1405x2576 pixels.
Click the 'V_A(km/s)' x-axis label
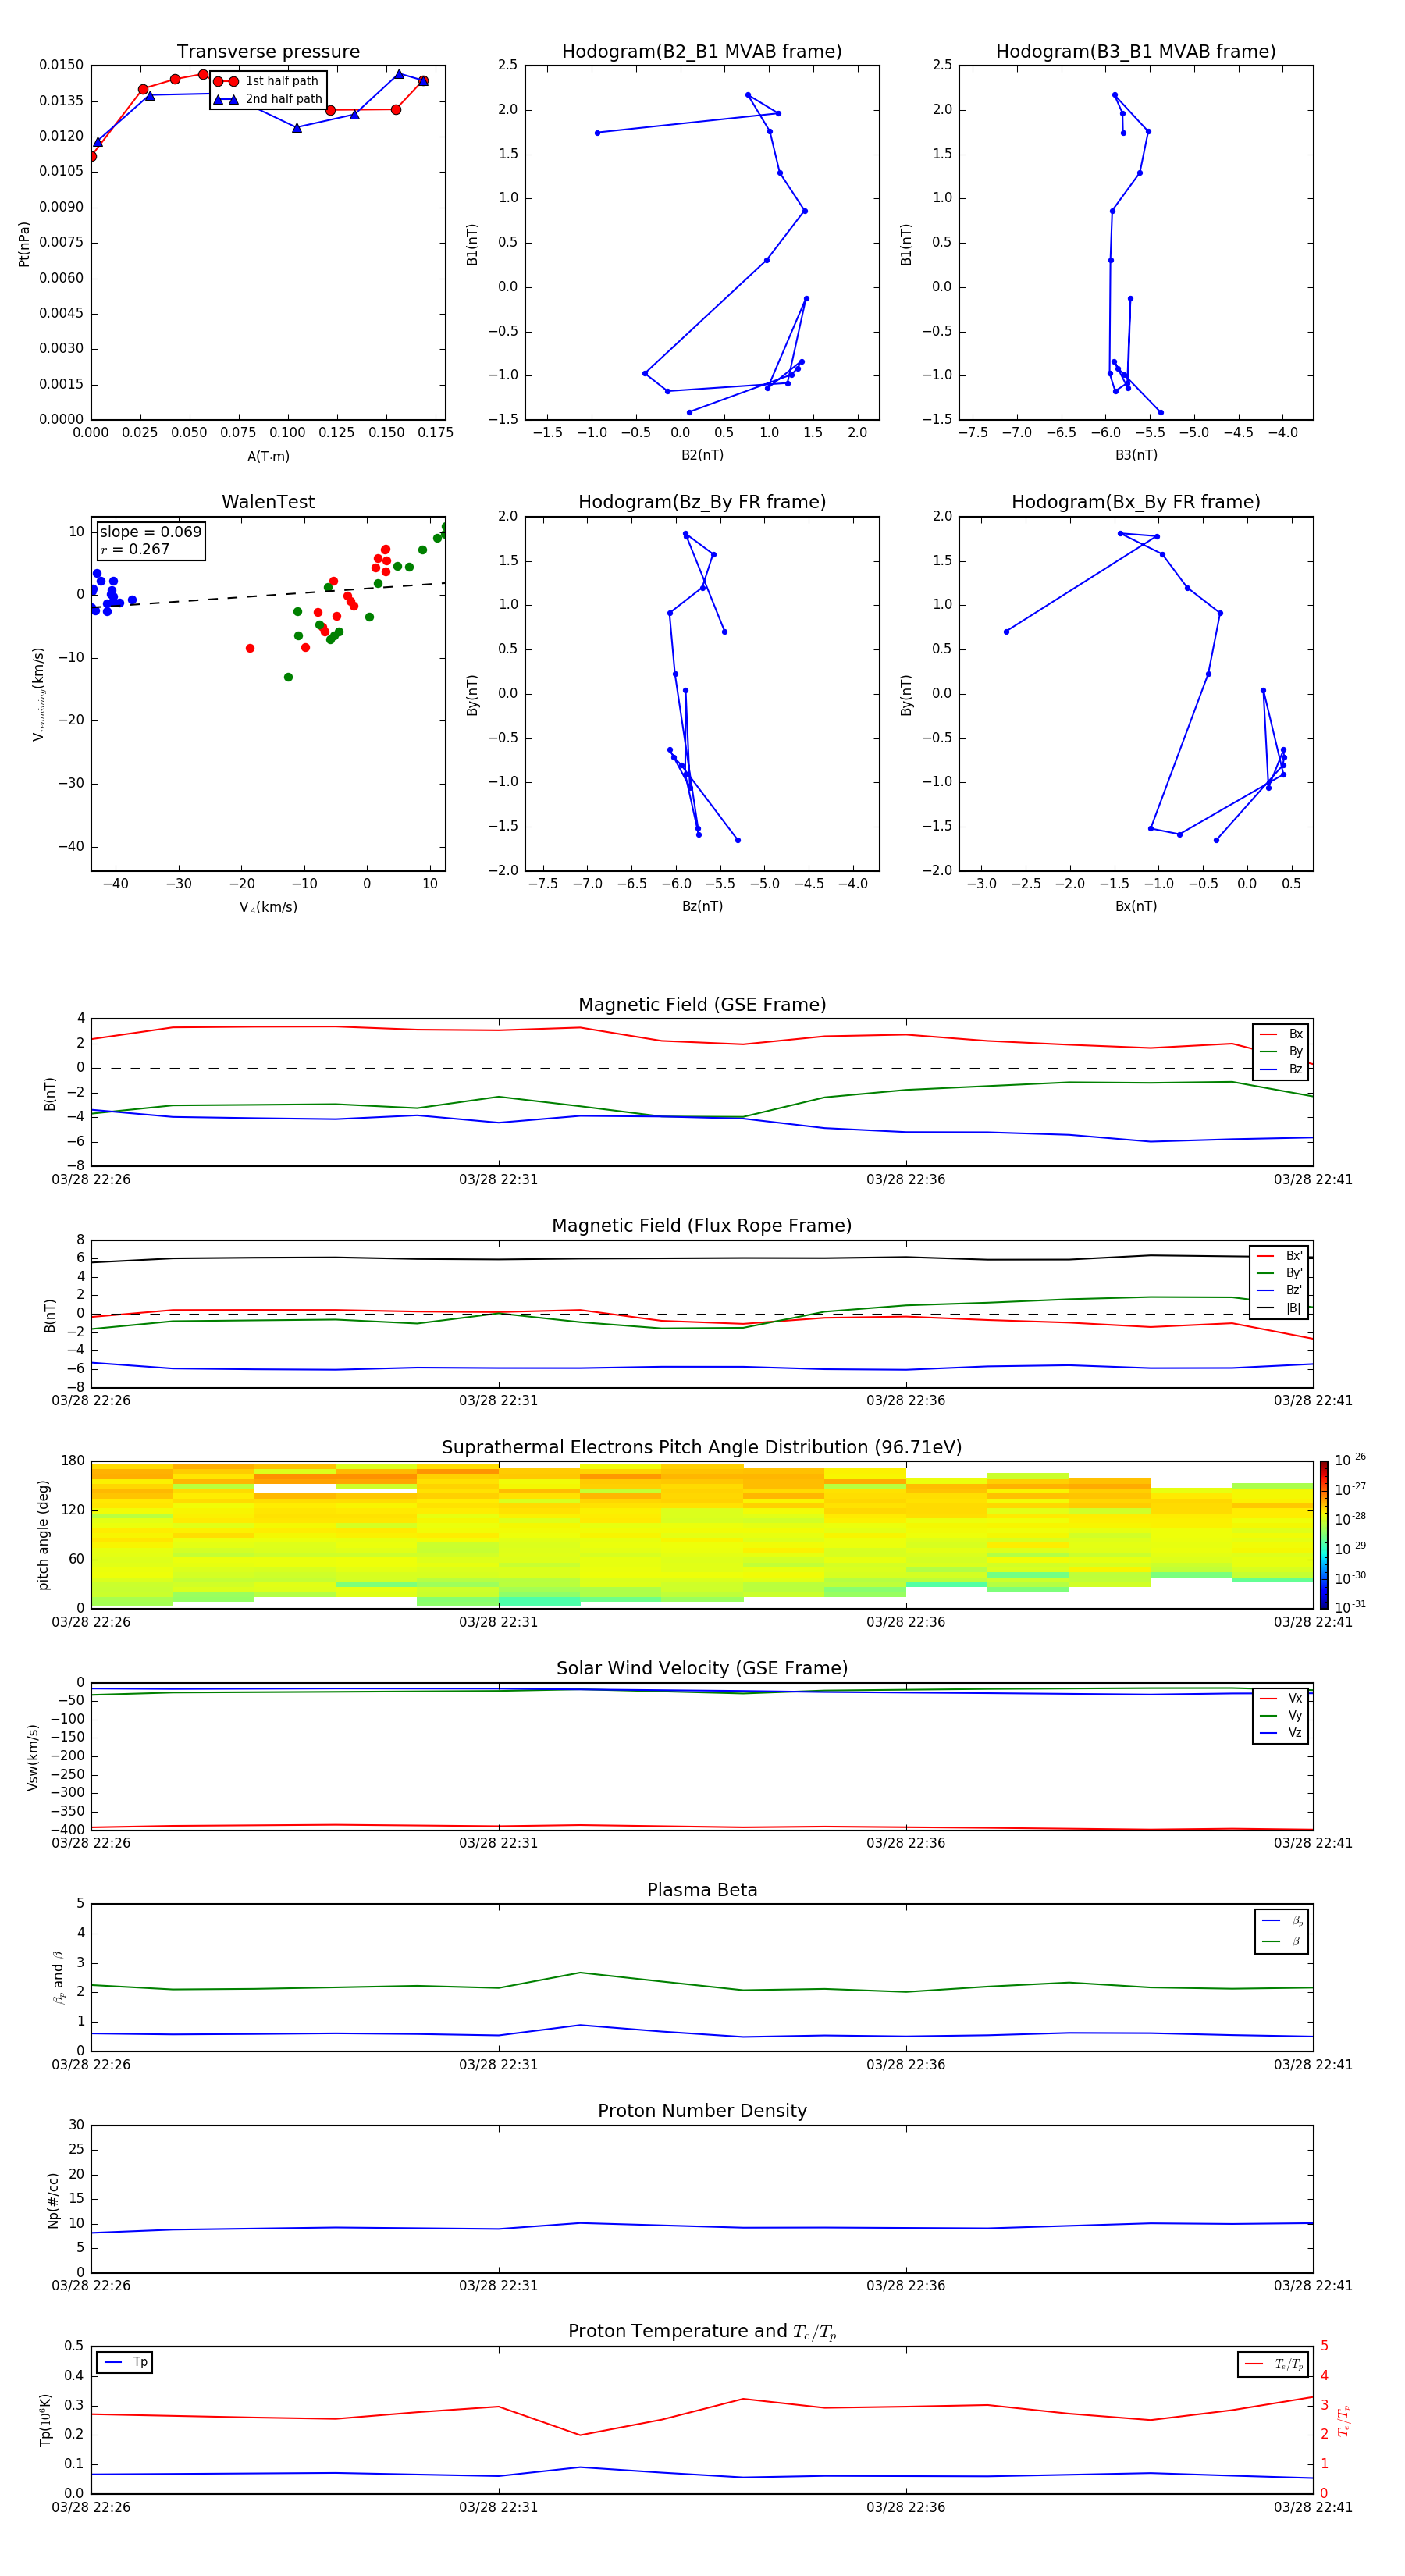268,907
